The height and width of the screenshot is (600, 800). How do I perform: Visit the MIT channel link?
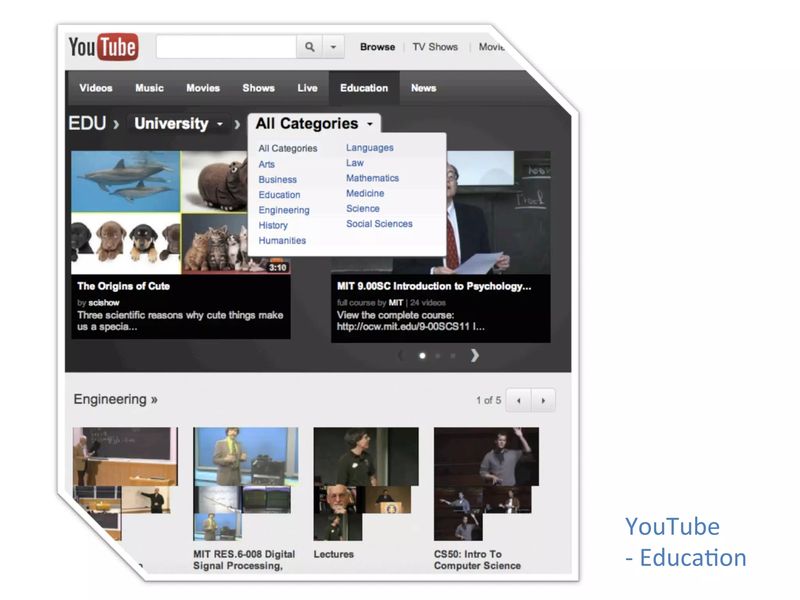tap(395, 303)
